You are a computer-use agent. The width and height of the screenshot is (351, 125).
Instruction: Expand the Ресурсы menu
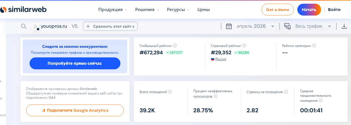(x=178, y=10)
